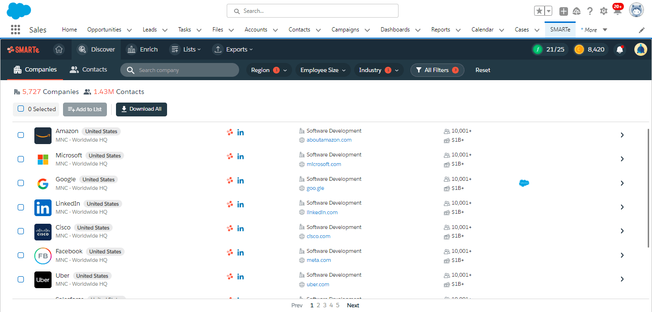
Task: Expand the Opportunities tab chevron
Action: click(129, 30)
